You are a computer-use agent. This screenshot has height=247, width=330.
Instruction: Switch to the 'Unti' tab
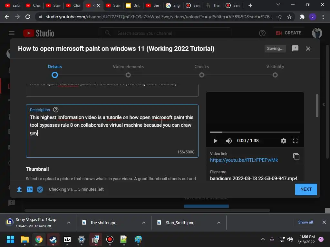pyautogui.click(x=133, y=5)
